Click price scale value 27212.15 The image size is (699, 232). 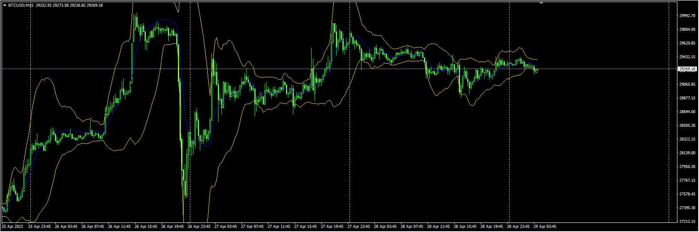click(x=687, y=222)
